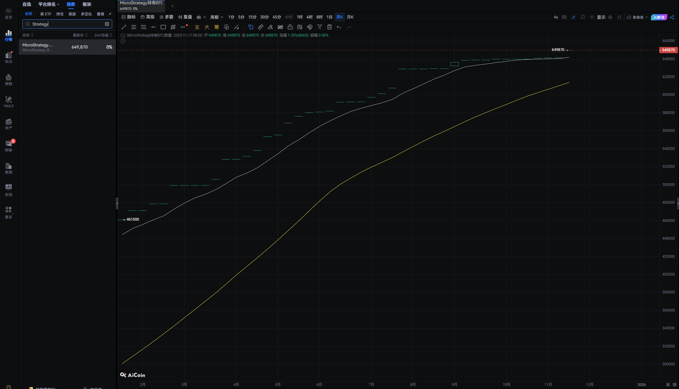Expand the 周期 period dropdown

(217, 17)
